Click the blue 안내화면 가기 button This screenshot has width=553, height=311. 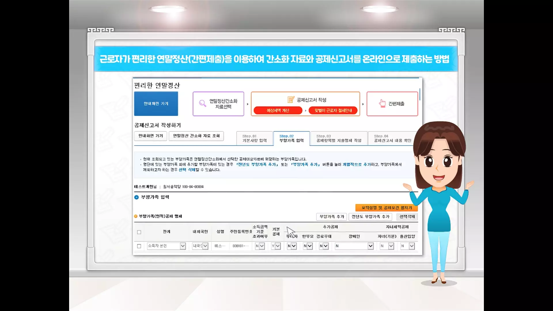click(x=156, y=104)
